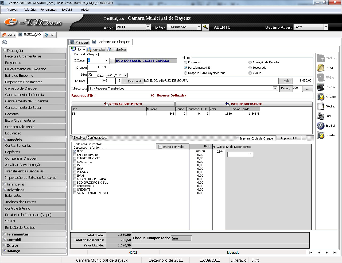Enable Imprimir Cópia de Cheque checkbox
Viewport: 342px width, 263px height.
(238, 138)
